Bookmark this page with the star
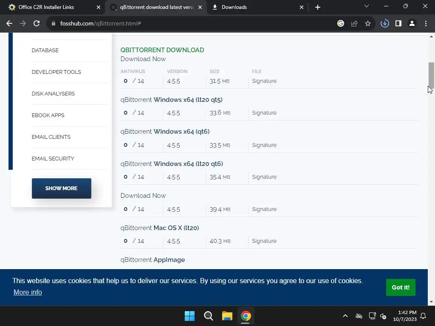Image resolution: width=435 pixels, height=326 pixels. click(x=368, y=24)
